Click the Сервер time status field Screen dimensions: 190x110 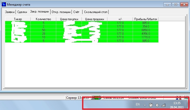tap(77, 98)
